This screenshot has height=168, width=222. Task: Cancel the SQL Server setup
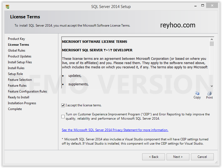(202, 157)
